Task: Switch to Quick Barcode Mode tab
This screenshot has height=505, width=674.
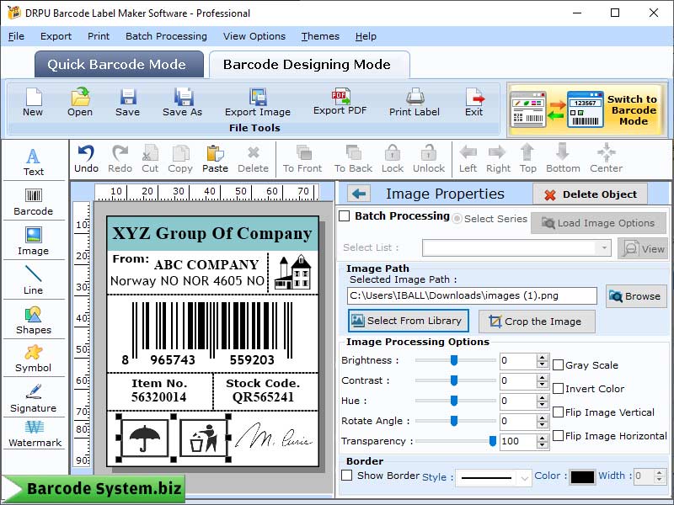Action: [118, 64]
